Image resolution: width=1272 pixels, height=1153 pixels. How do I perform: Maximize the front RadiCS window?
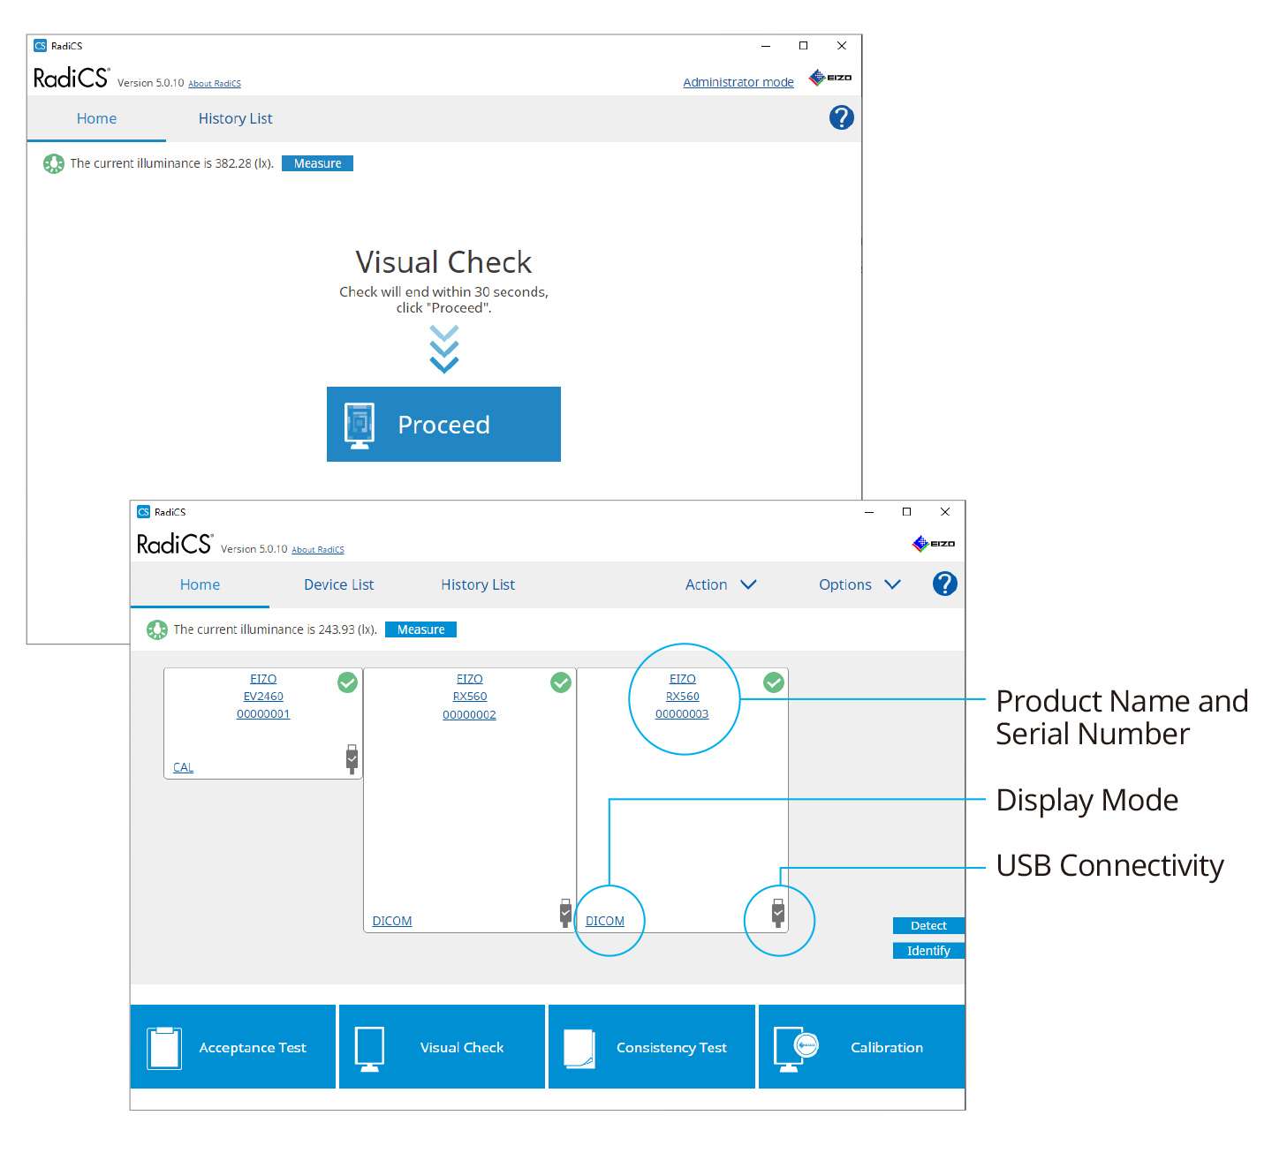click(x=906, y=511)
